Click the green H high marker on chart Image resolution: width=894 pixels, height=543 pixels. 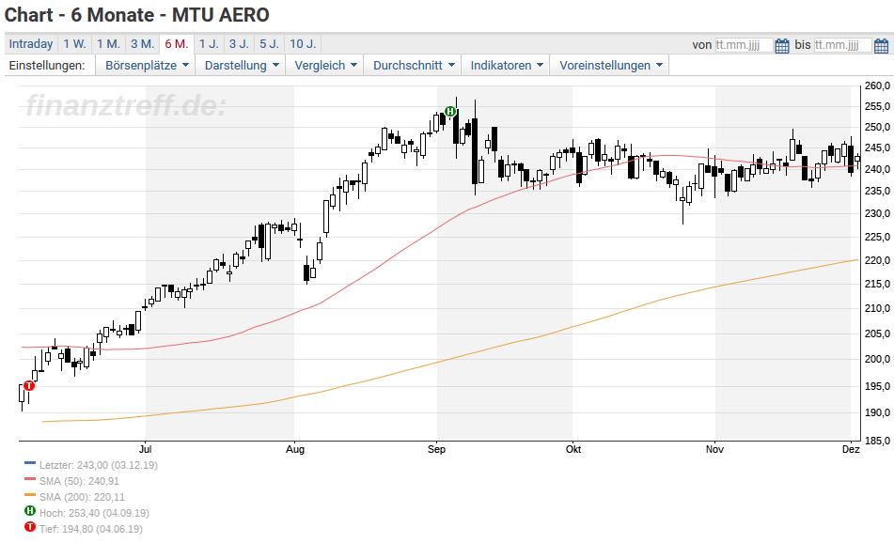(x=450, y=112)
